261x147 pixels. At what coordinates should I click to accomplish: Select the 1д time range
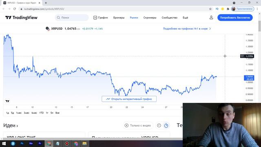click(7, 113)
